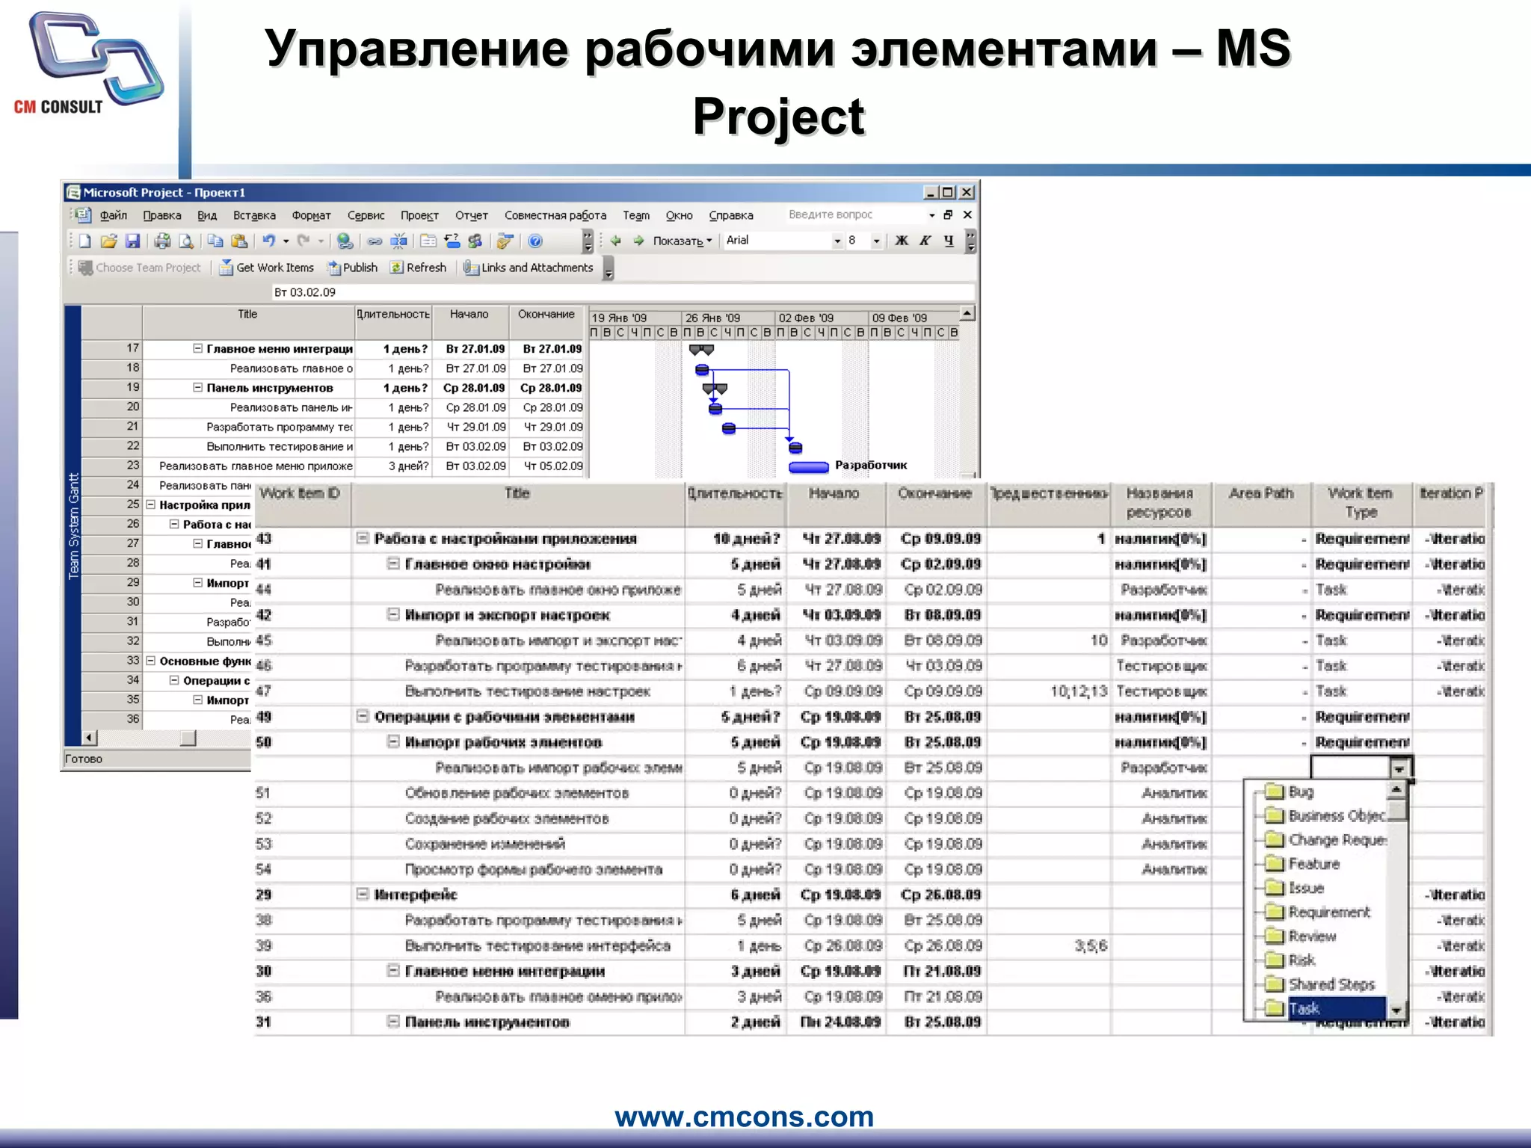
Task: Open the www.cmcons.com link
Action: (745, 1117)
